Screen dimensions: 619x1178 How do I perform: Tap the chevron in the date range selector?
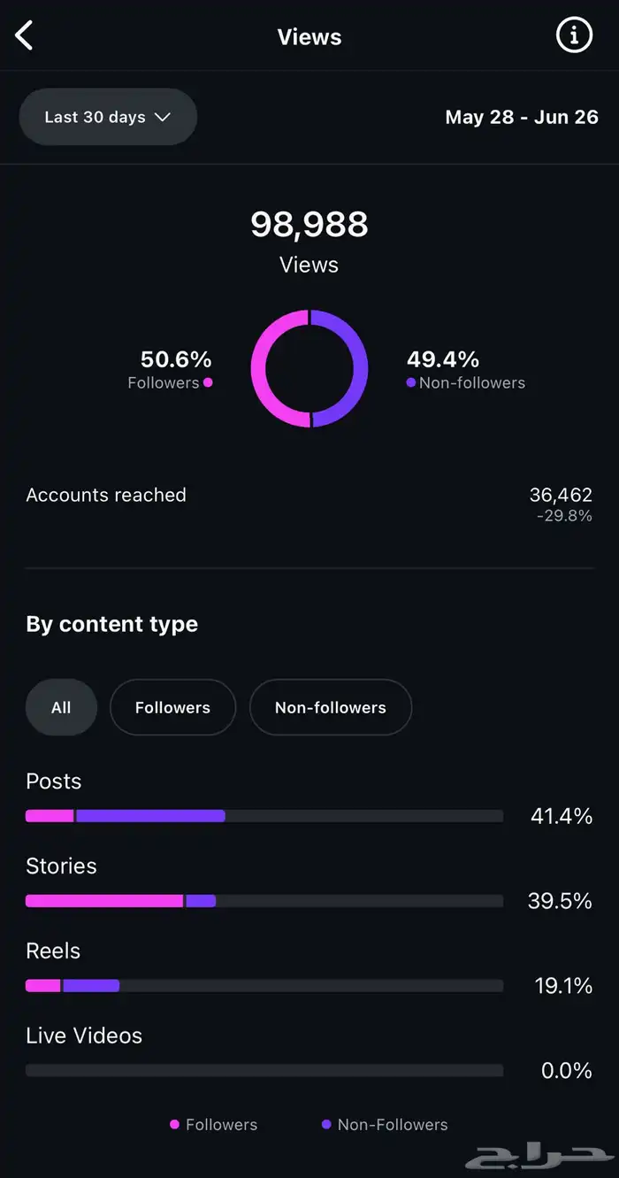coord(162,117)
